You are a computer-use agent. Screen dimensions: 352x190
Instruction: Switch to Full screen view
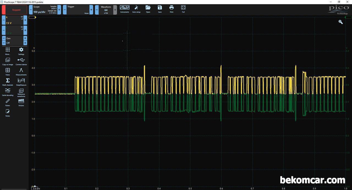[183, 9]
